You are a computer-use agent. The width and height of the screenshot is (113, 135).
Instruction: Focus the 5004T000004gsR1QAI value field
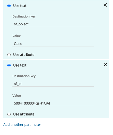(x=53, y=103)
